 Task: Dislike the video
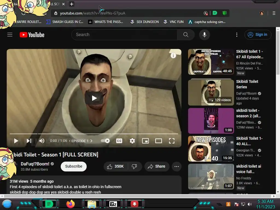coord(135,167)
